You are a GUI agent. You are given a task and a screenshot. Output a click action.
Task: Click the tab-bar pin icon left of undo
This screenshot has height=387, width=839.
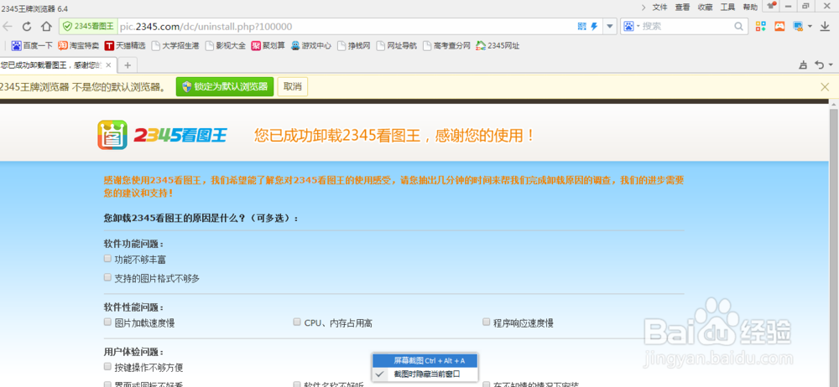tap(803, 64)
